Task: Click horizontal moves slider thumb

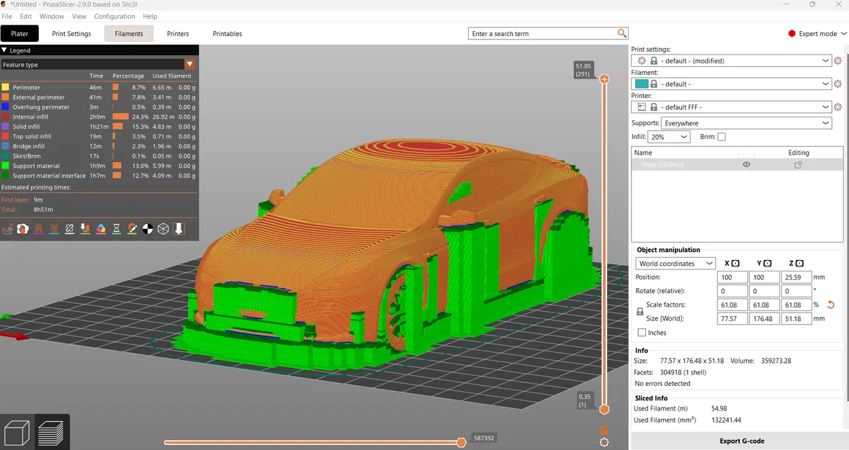Action: pos(461,442)
